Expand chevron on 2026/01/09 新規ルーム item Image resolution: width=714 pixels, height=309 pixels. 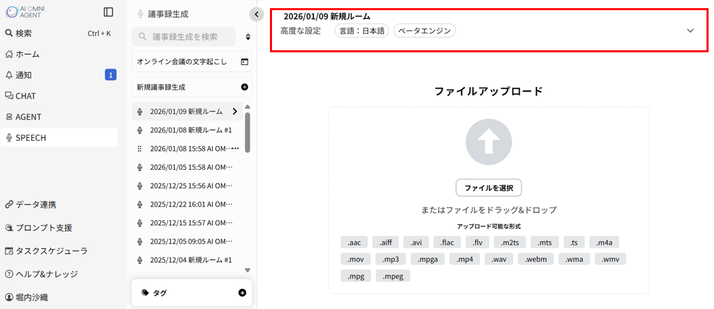(x=235, y=111)
